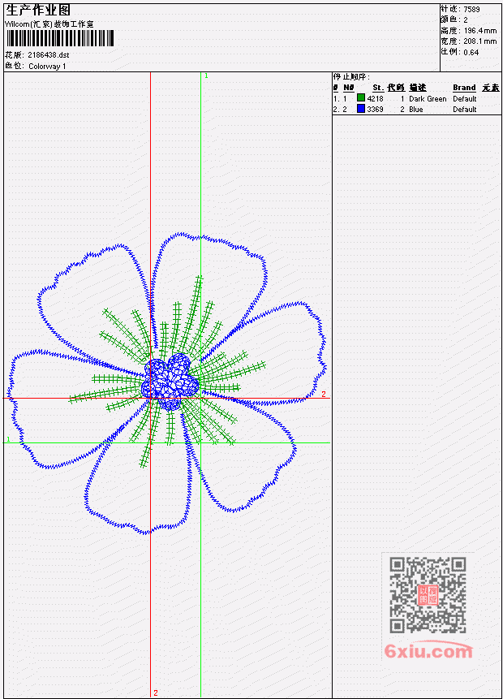Click the scale value '0.64'

point(471,52)
